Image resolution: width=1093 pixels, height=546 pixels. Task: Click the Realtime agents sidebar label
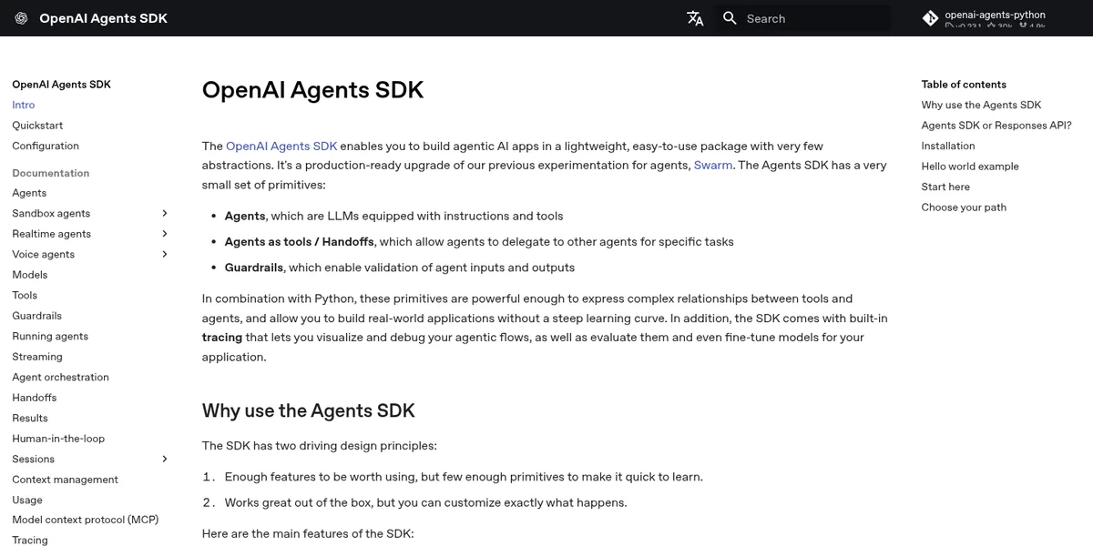(52, 234)
